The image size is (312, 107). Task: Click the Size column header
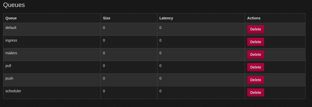coord(106,18)
